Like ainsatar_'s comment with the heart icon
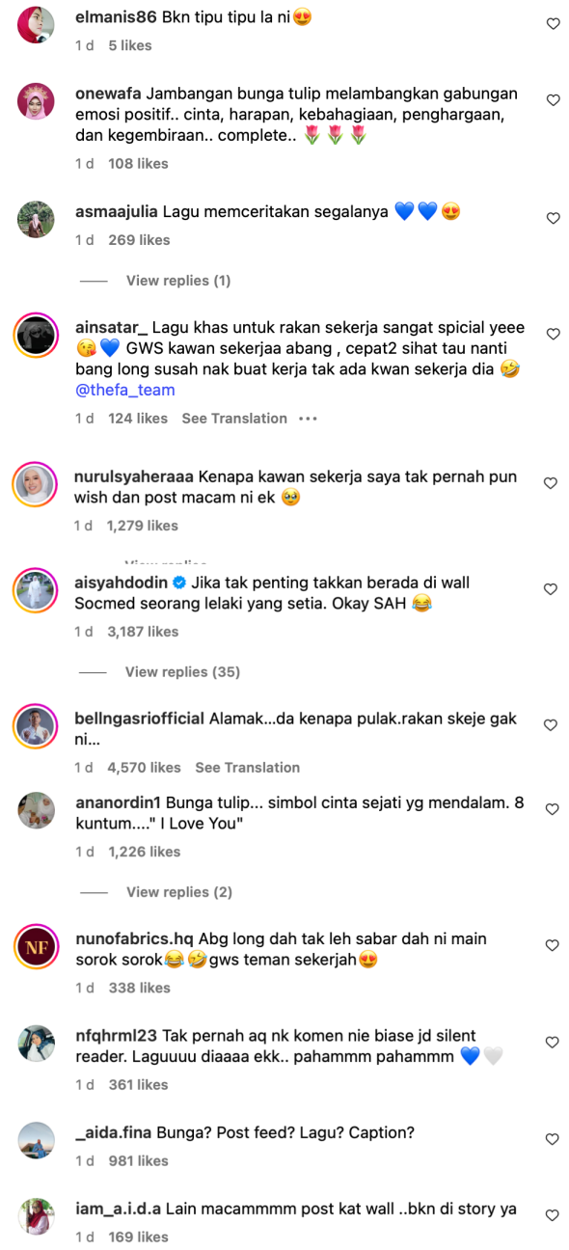 tap(553, 334)
